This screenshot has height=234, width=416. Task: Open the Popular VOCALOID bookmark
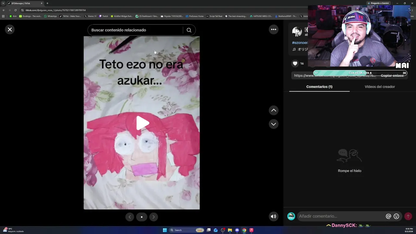click(172, 16)
